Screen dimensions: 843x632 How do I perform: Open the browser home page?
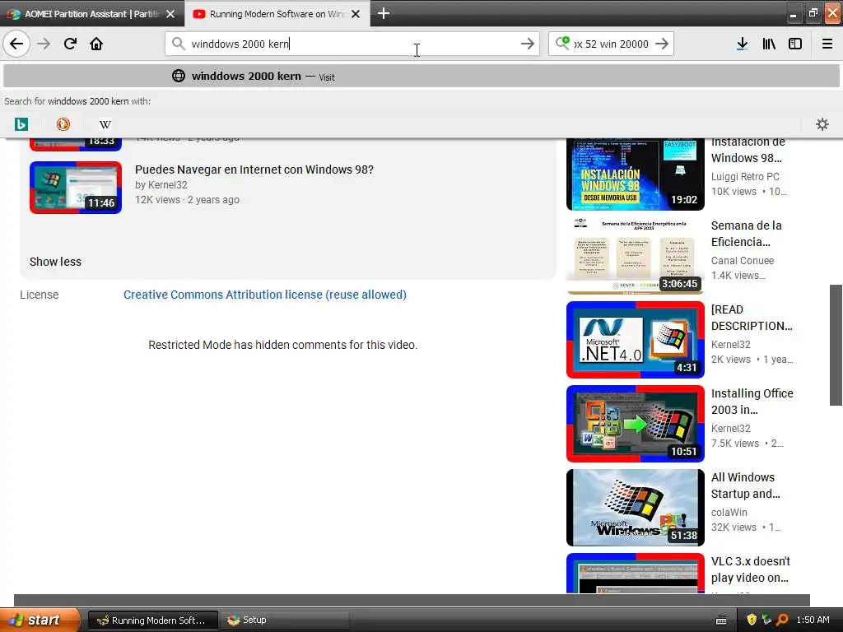click(x=96, y=44)
